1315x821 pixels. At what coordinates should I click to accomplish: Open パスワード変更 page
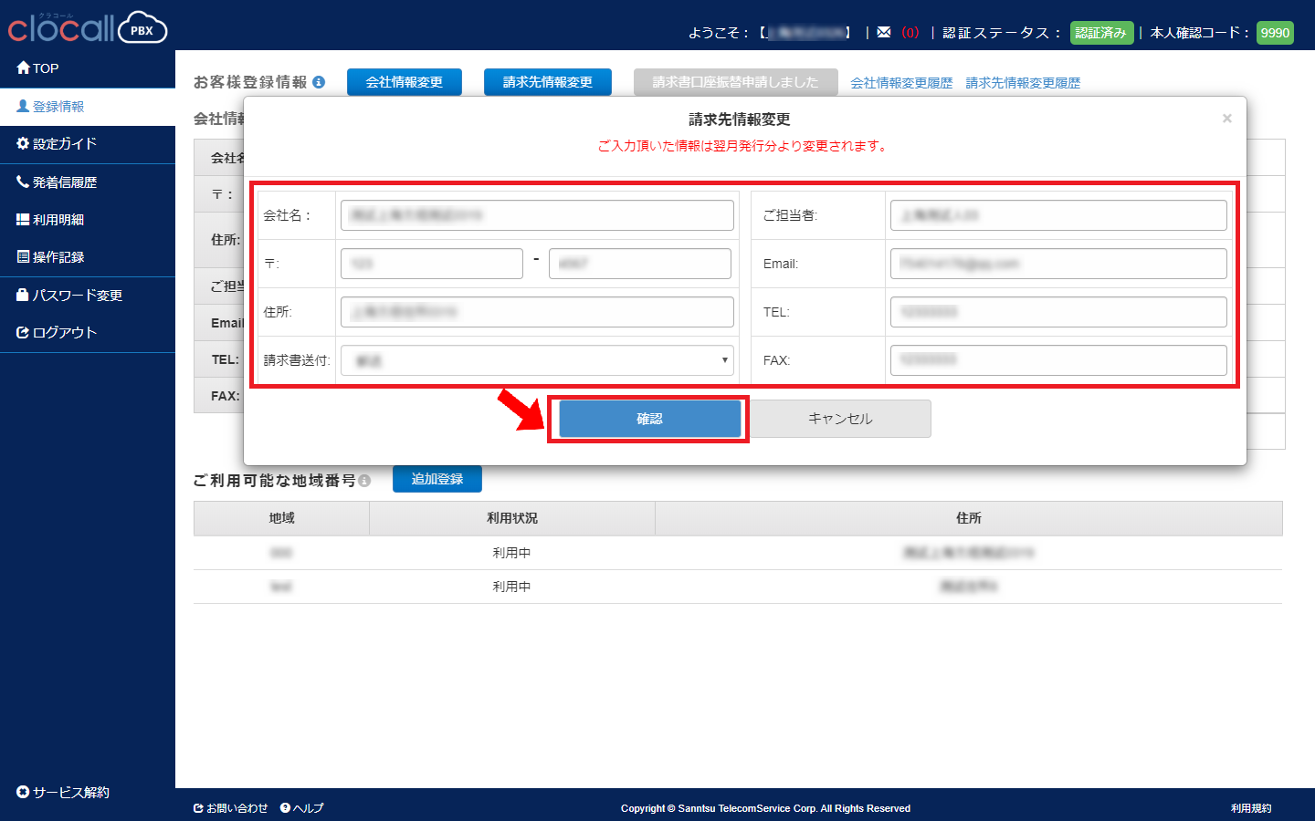tap(69, 296)
